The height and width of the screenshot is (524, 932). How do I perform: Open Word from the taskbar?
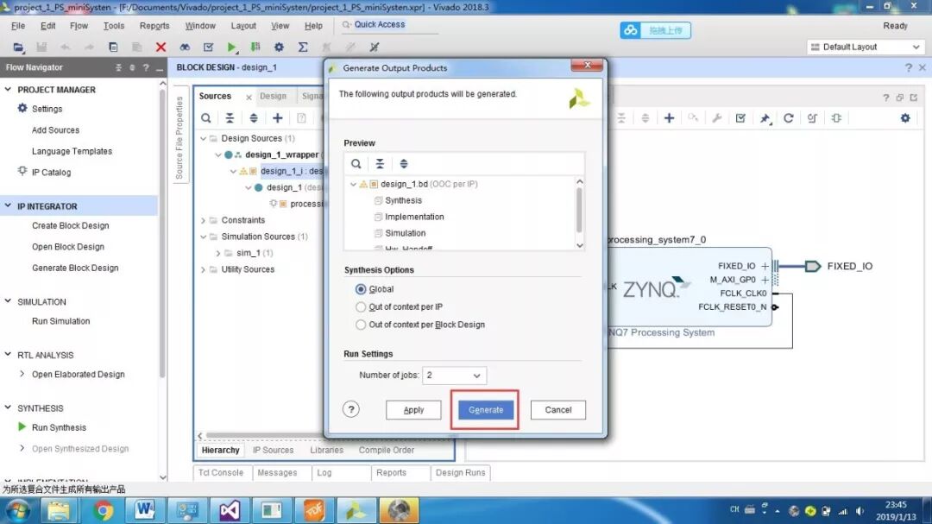point(144,510)
